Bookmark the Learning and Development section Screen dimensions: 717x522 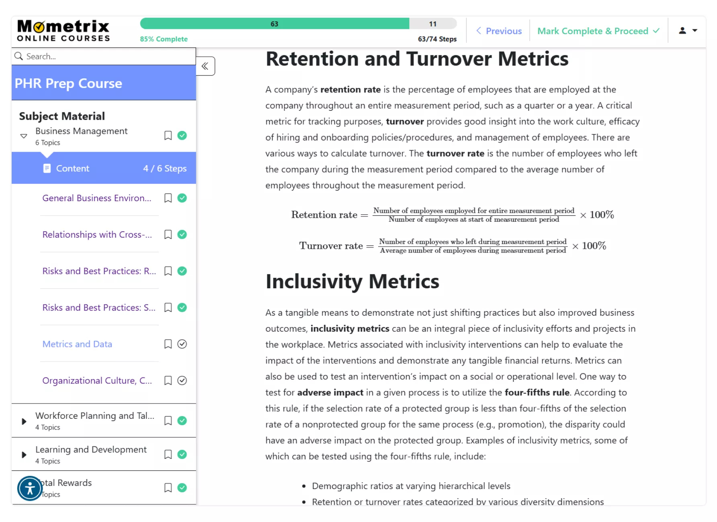click(x=168, y=455)
